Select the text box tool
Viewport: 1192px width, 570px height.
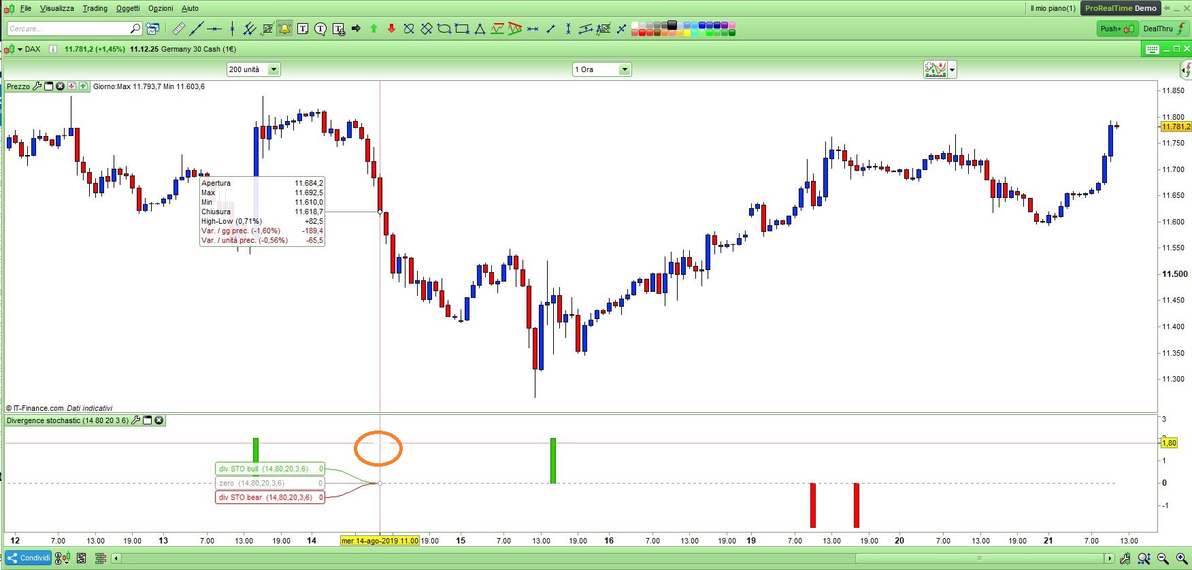(x=303, y=29)
